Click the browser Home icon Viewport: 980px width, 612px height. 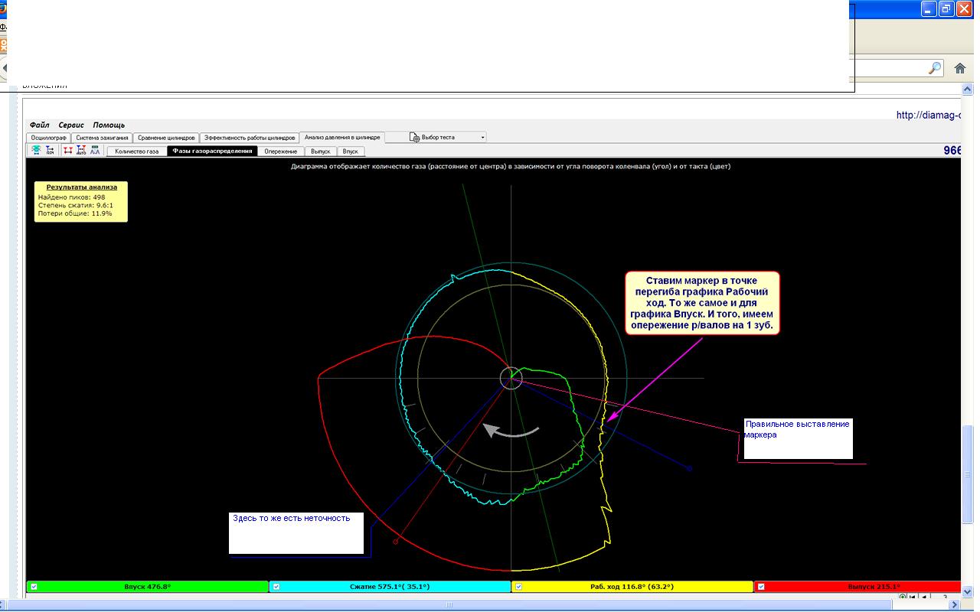[960, 68]
